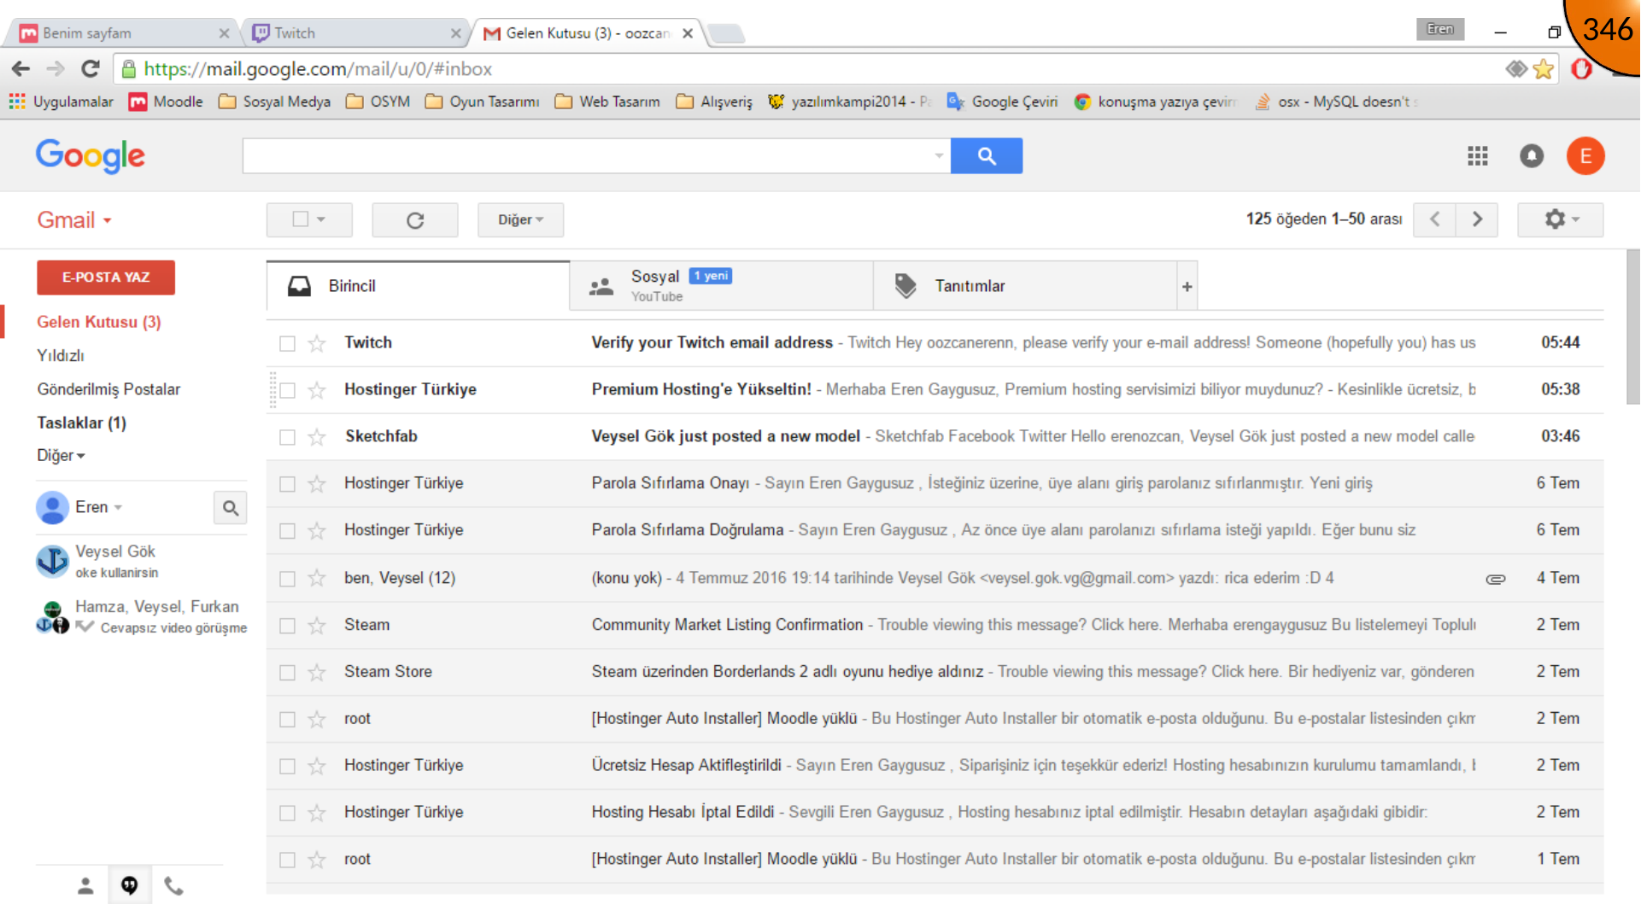1641x922 pixels.
Task: Click the browser back arrow
Action: pos(21,69)
